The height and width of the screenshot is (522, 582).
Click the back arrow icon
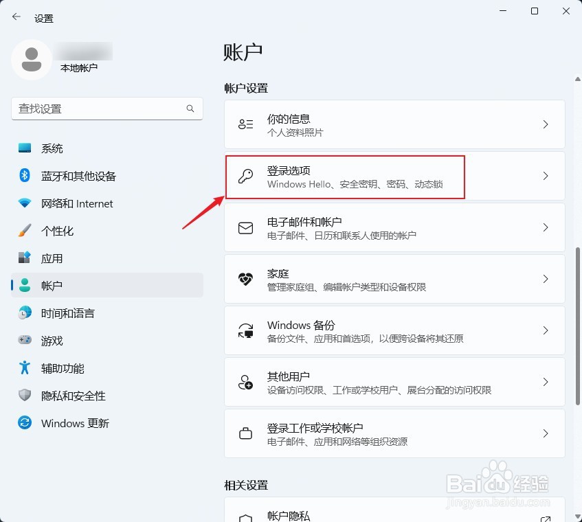click(16, 16)
